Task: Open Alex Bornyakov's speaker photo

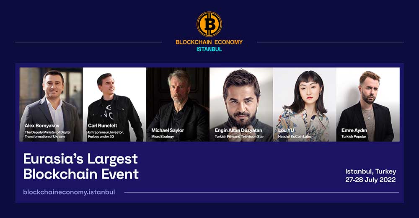Action: [51, 104]
